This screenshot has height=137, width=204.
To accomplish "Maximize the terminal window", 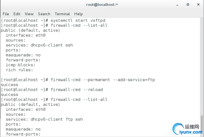I will (188, 5).
